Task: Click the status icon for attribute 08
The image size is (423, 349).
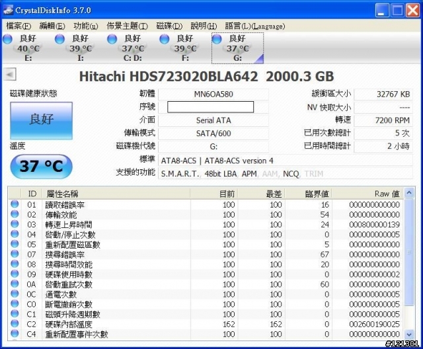Action: pyautogui.click(x=15, y=264)
